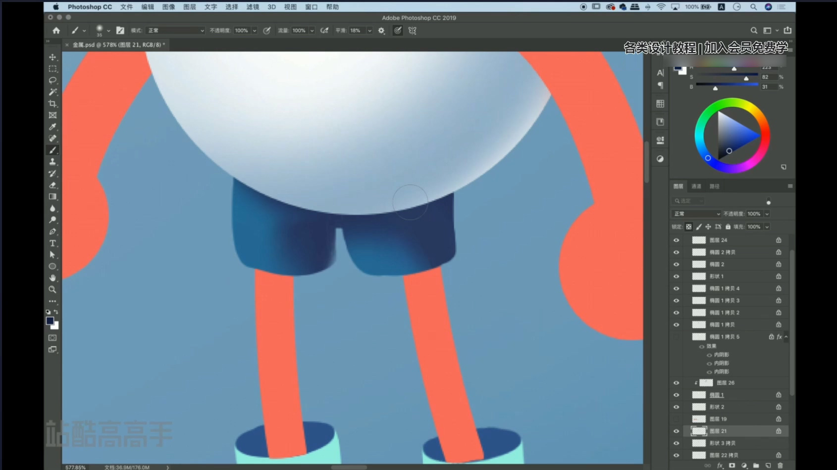Click the Zoom tool in toolbar
The height and width of the screenshot is (470, 837).
pyautogui.click(x=52, y=289)
